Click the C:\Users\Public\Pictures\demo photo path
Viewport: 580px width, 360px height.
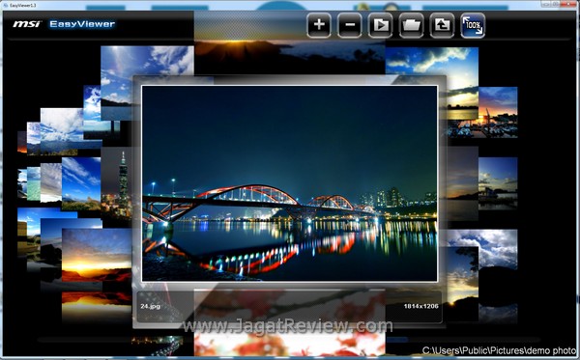click(x=499, y=350)
